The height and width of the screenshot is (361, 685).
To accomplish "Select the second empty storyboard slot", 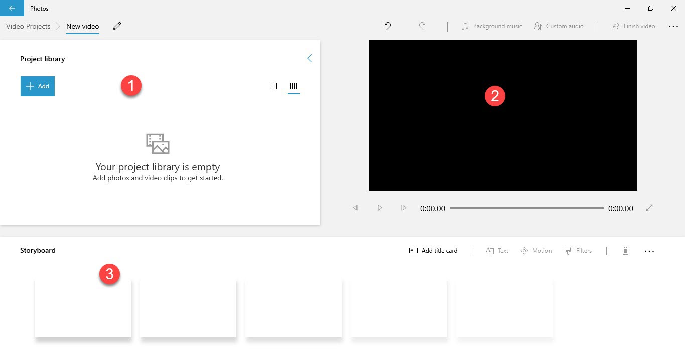I will pyautogui.click(x=188, y=308).
